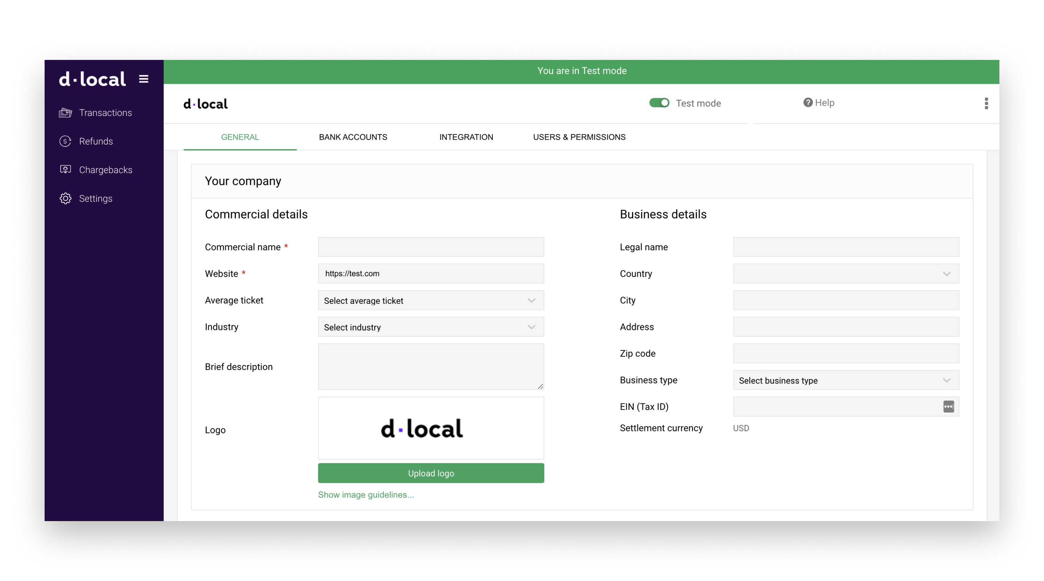This screenshot has width=1044, height=581.
Task: Open the Users & Permissions tab
Action: 579,137
